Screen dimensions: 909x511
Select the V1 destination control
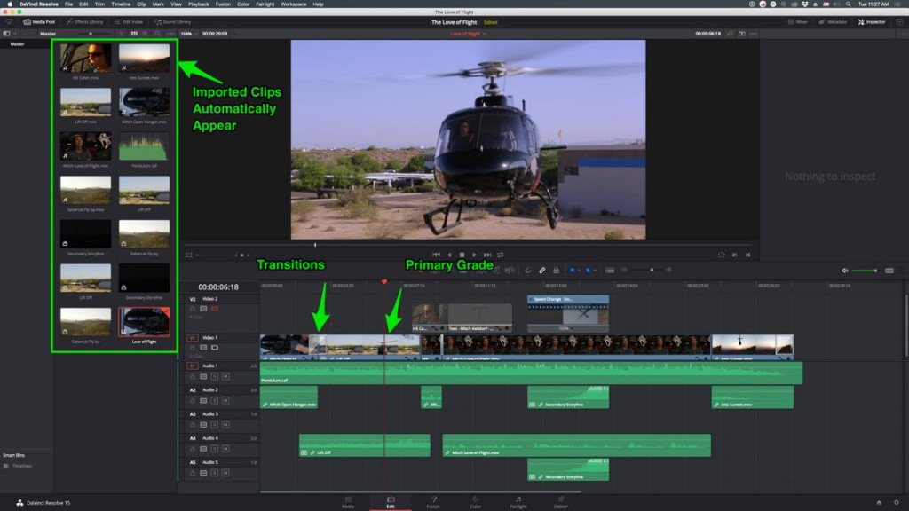point(192,338)
